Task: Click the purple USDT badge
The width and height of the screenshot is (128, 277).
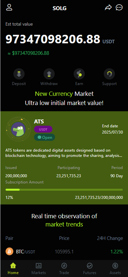Action: tap(43, 129)
